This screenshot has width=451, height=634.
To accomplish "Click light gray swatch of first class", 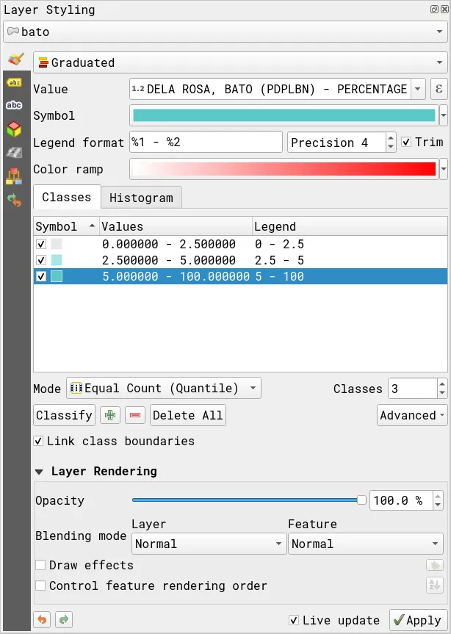I will point(57,244).
